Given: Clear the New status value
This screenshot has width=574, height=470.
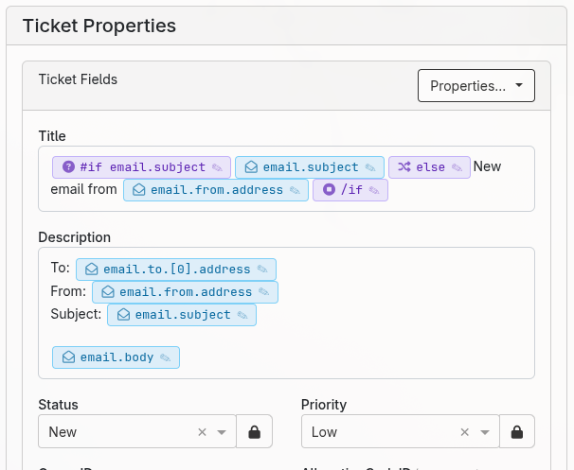Looking at the screenshot, I should tap(202, 432).
